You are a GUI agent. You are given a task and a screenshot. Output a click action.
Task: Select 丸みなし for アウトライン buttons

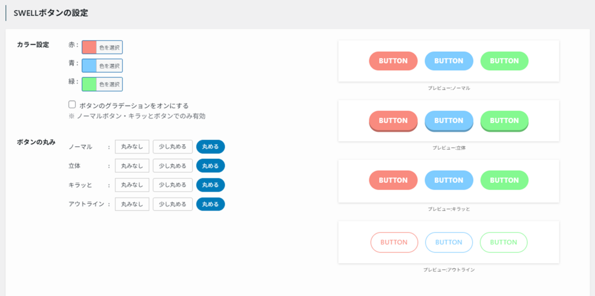[x=132, y=204]
